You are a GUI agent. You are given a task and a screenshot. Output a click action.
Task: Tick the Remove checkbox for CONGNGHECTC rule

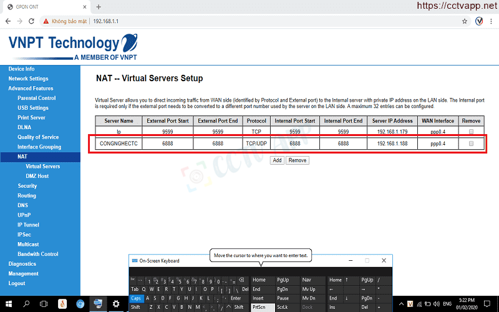coord(471,144)
